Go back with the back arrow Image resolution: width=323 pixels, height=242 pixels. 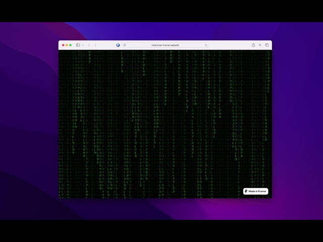click(89, 45)
